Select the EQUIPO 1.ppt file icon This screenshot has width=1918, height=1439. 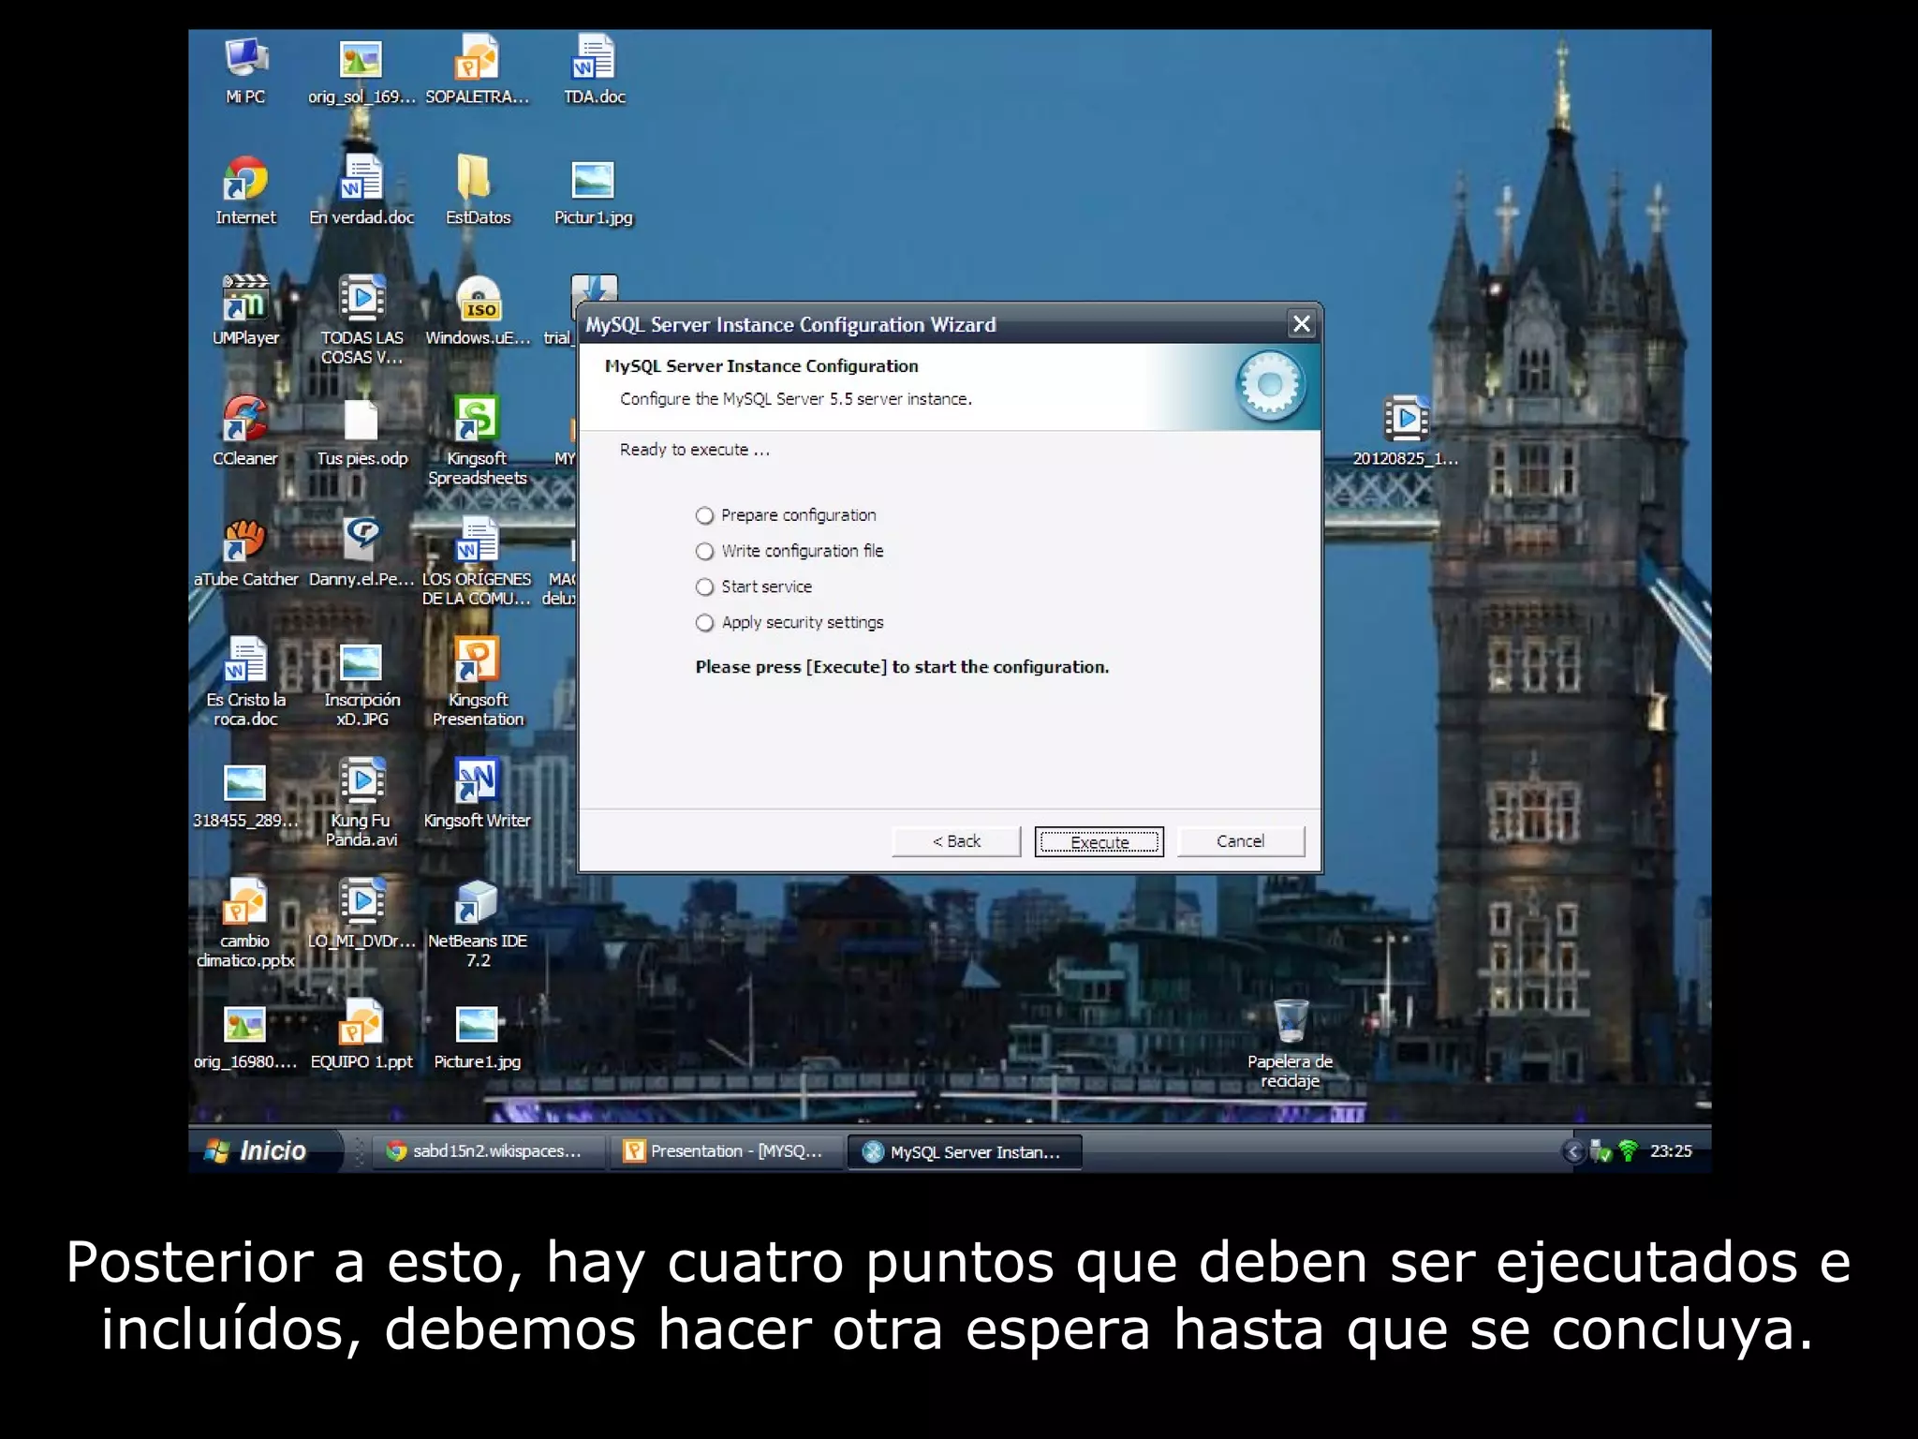tap(361, 1022)
